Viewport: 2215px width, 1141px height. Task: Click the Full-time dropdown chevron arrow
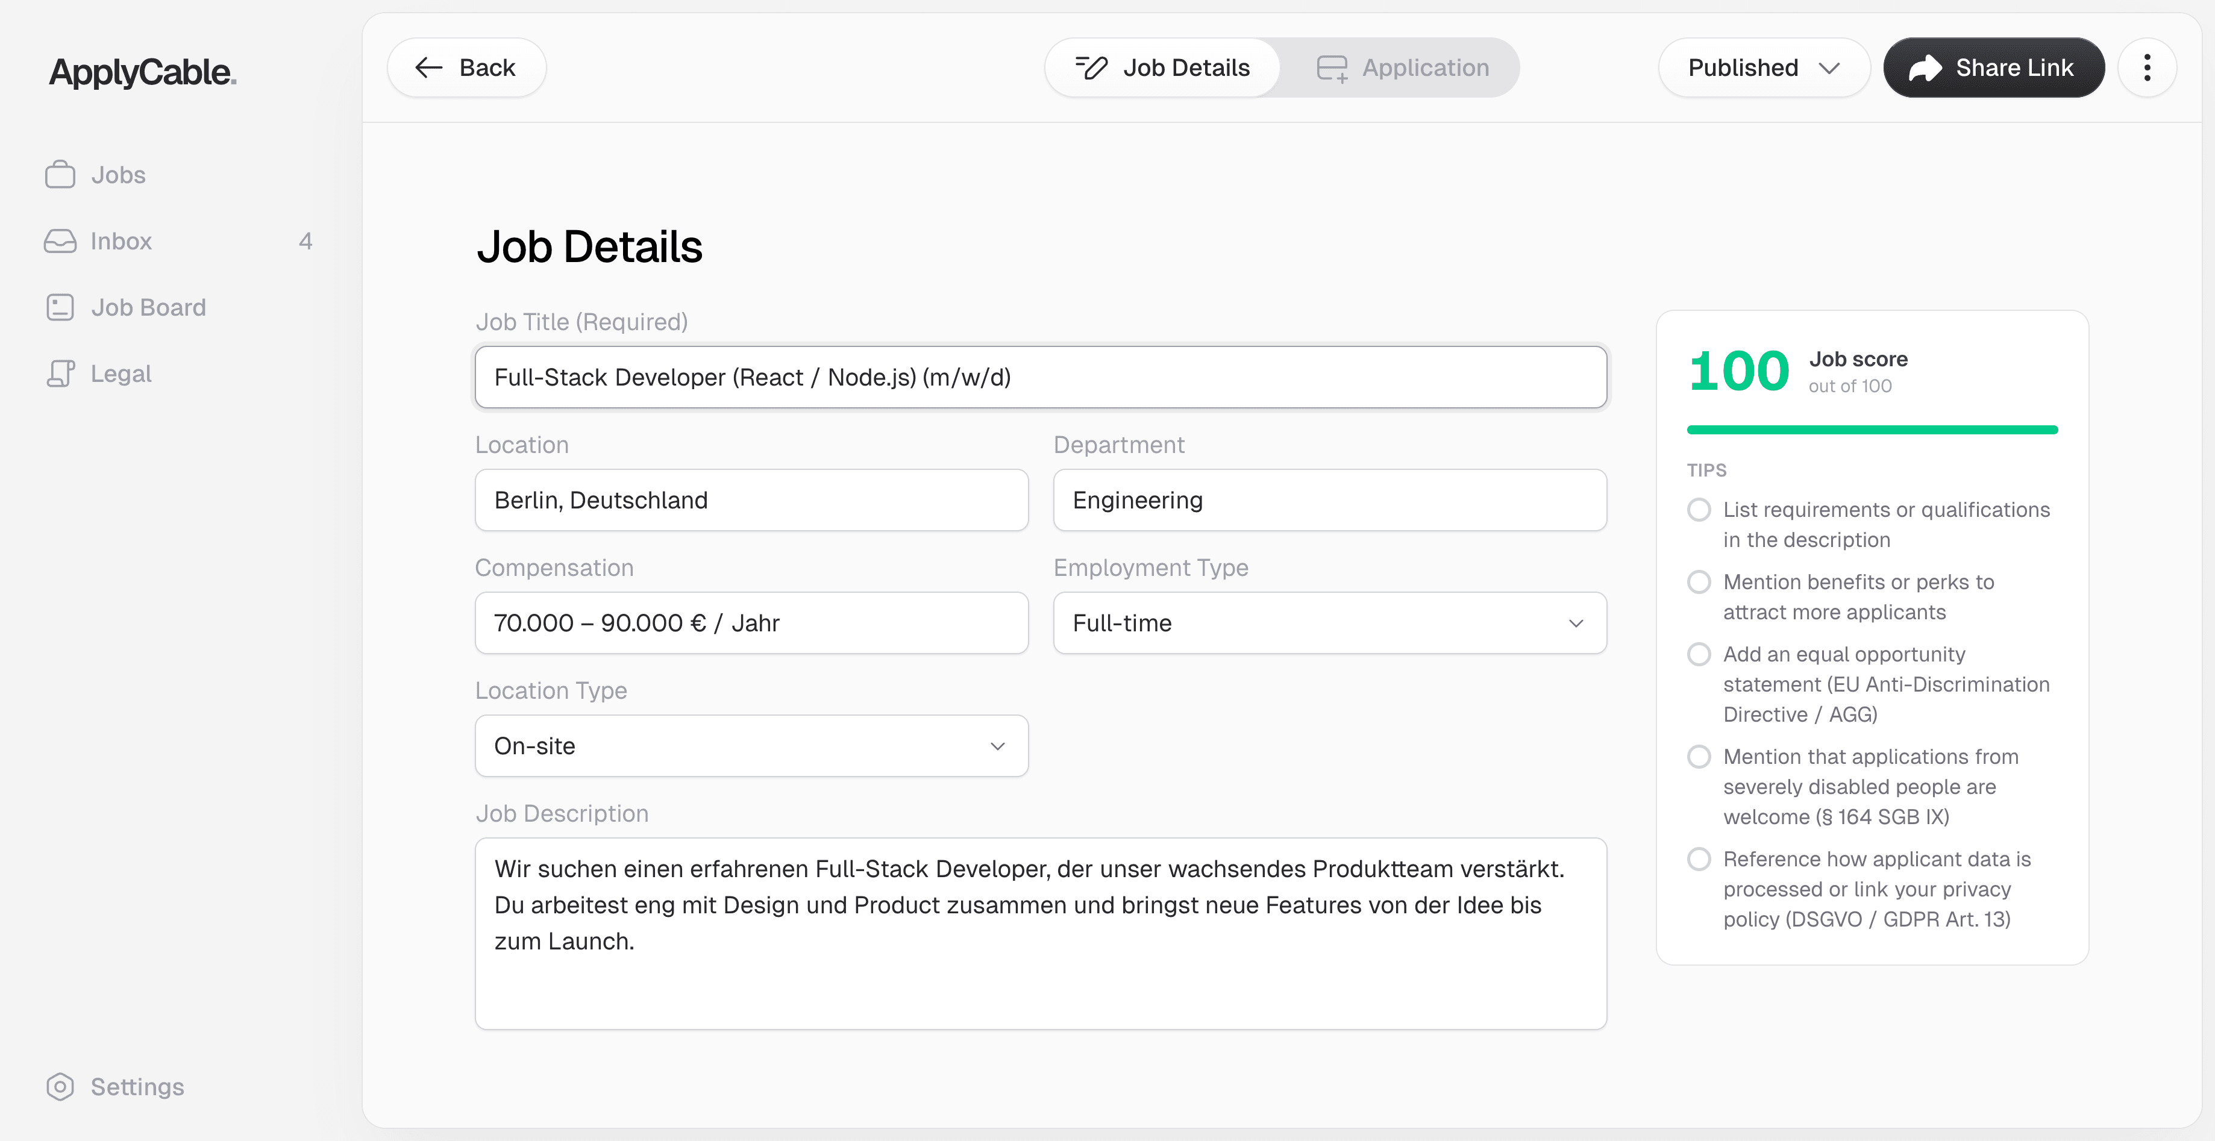coord(1575,624)
